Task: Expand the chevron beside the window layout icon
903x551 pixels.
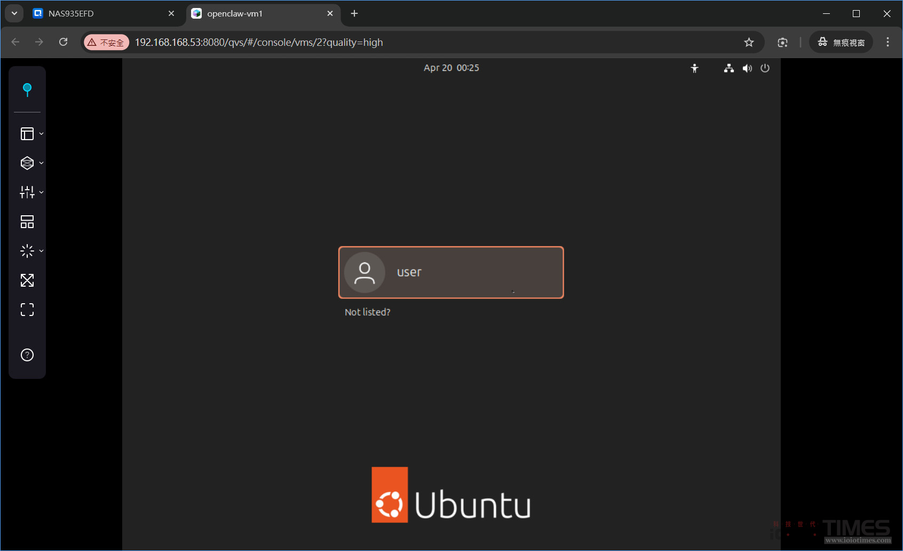Action: click(x=41, y=134)
